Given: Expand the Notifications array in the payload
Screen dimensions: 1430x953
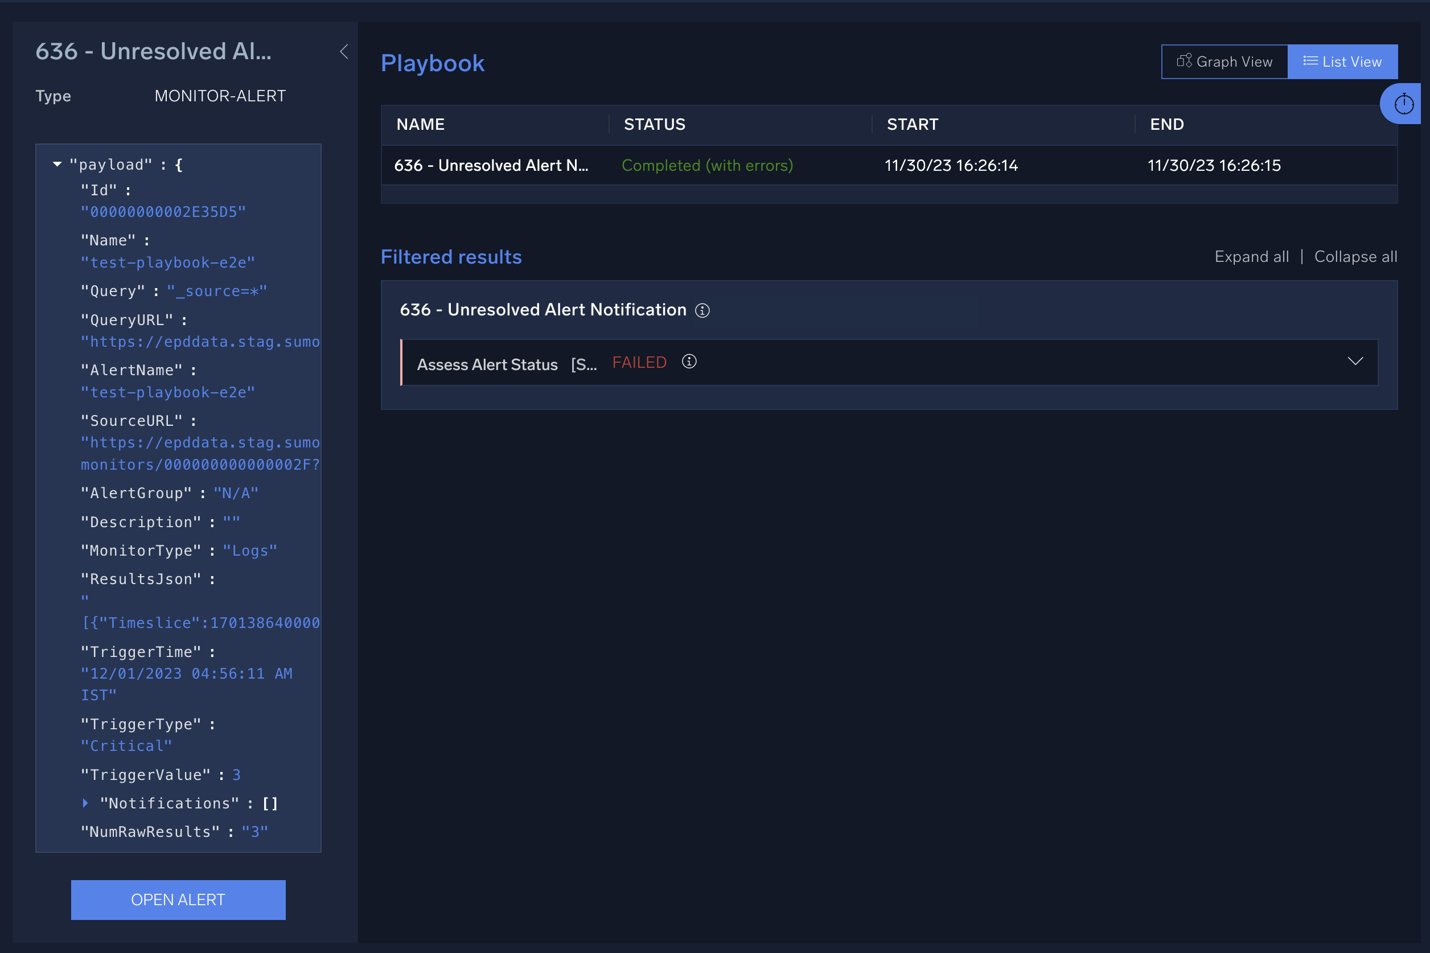Looking at the screenshot, I should tap(85, 803).
